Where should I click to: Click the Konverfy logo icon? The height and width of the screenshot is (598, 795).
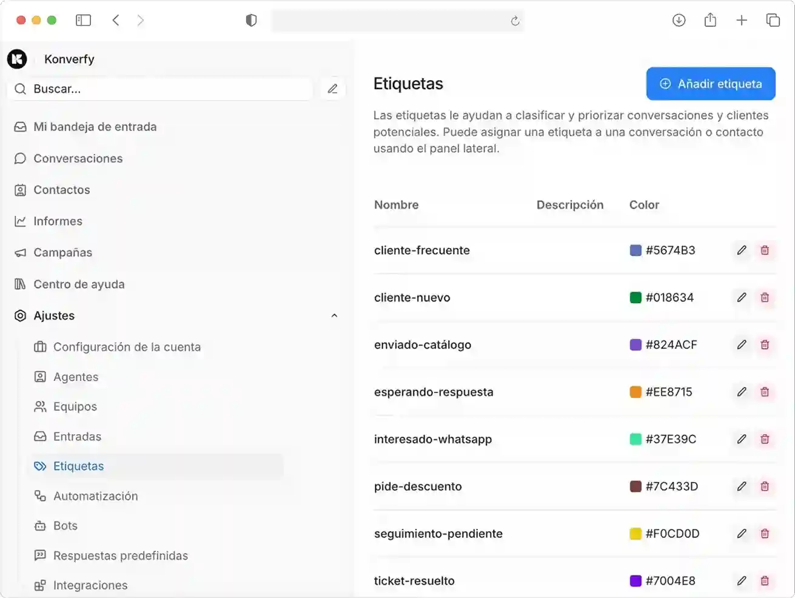pos(17,59)
